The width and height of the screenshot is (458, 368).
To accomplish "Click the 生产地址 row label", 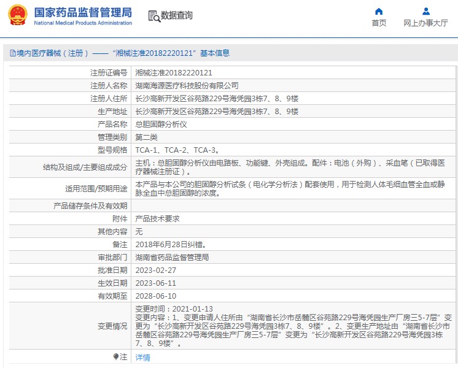I will click(112, 112).
